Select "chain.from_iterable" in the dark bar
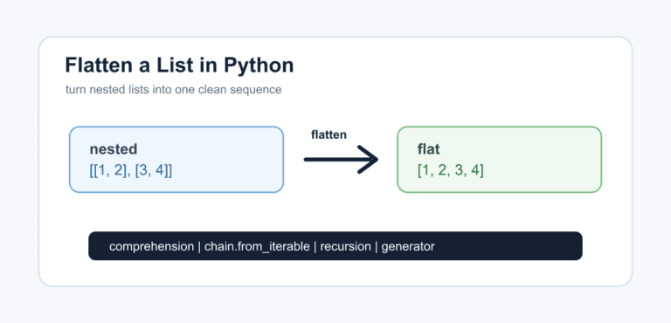This screenshot has width=671, height=323. pos(257,247)
